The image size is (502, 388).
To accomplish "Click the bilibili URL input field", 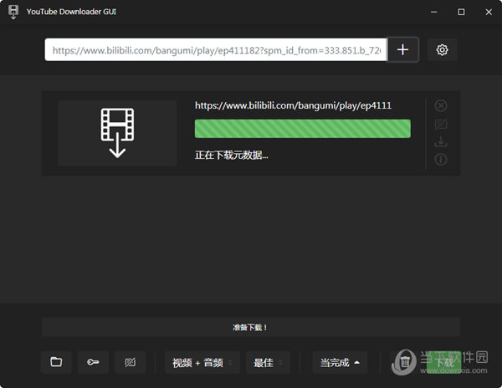I will (216, 49).
